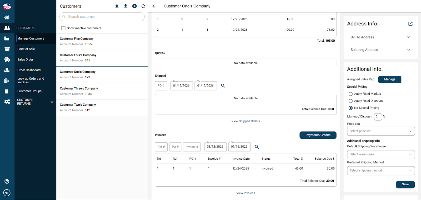Viewport: 421px width, 200px height.
Task: Go back using the left arrow
Action: tap(154, 6)
